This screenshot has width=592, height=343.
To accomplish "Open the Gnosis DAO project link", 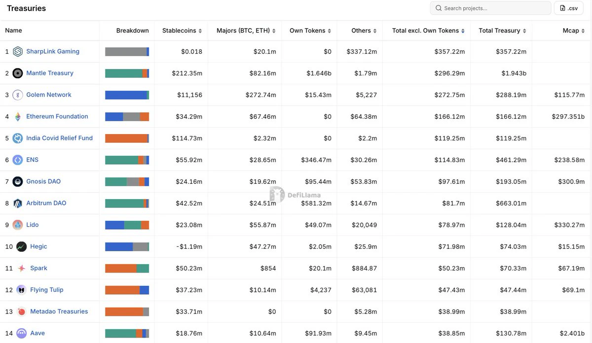I will [43, 181].
